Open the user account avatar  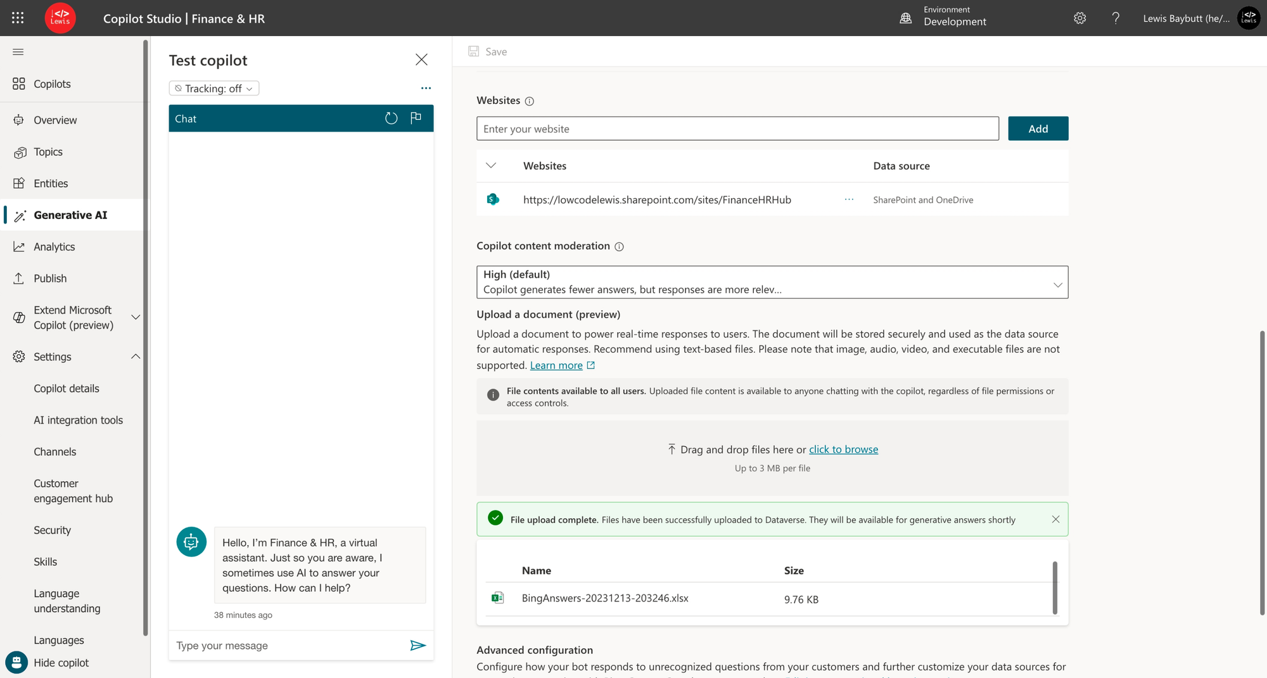tap(1249, 18)
